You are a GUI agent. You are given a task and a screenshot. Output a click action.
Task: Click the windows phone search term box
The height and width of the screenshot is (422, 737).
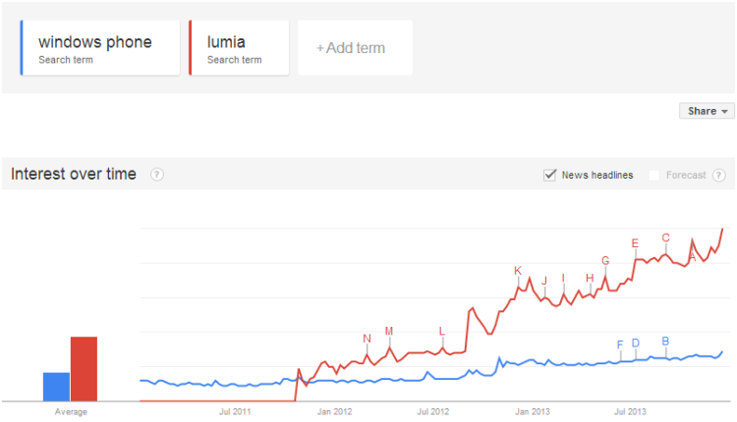[x=100, y=48]
